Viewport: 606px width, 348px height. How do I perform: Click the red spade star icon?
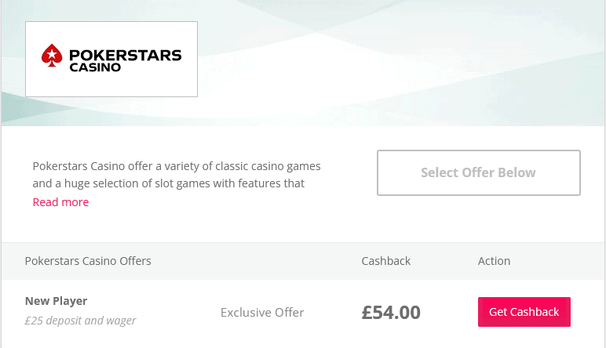52,56
